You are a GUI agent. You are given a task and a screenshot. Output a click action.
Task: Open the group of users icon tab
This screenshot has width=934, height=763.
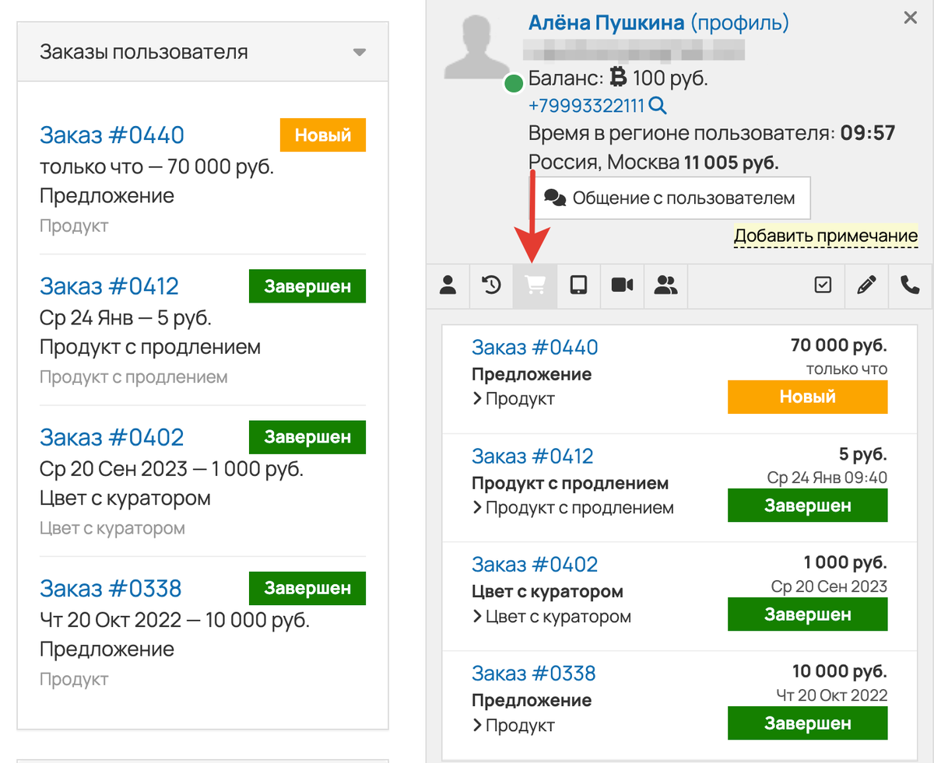tap(665, 285)
